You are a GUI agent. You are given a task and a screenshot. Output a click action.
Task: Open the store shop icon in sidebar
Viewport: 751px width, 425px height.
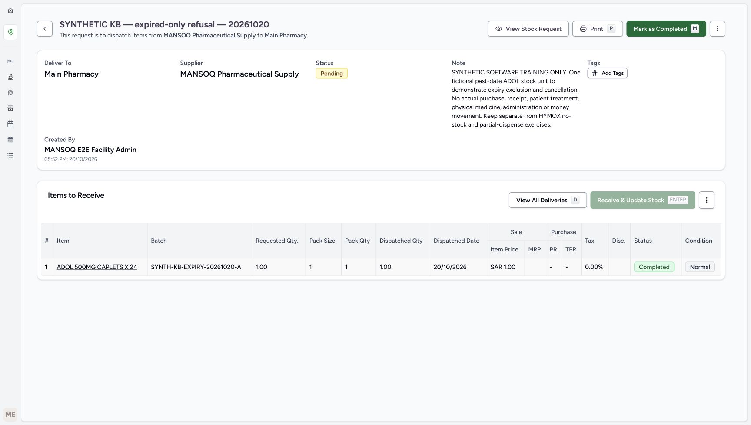[x=10, y=108]
